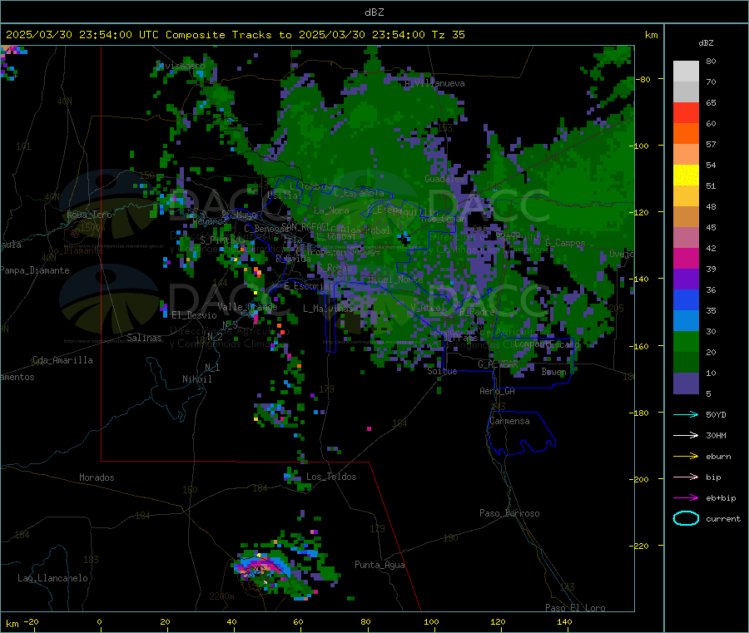Screen dimensions: 749x633
Task: Select the lightest grey 70-80 dBZ swatch
Action: (686, 72)
